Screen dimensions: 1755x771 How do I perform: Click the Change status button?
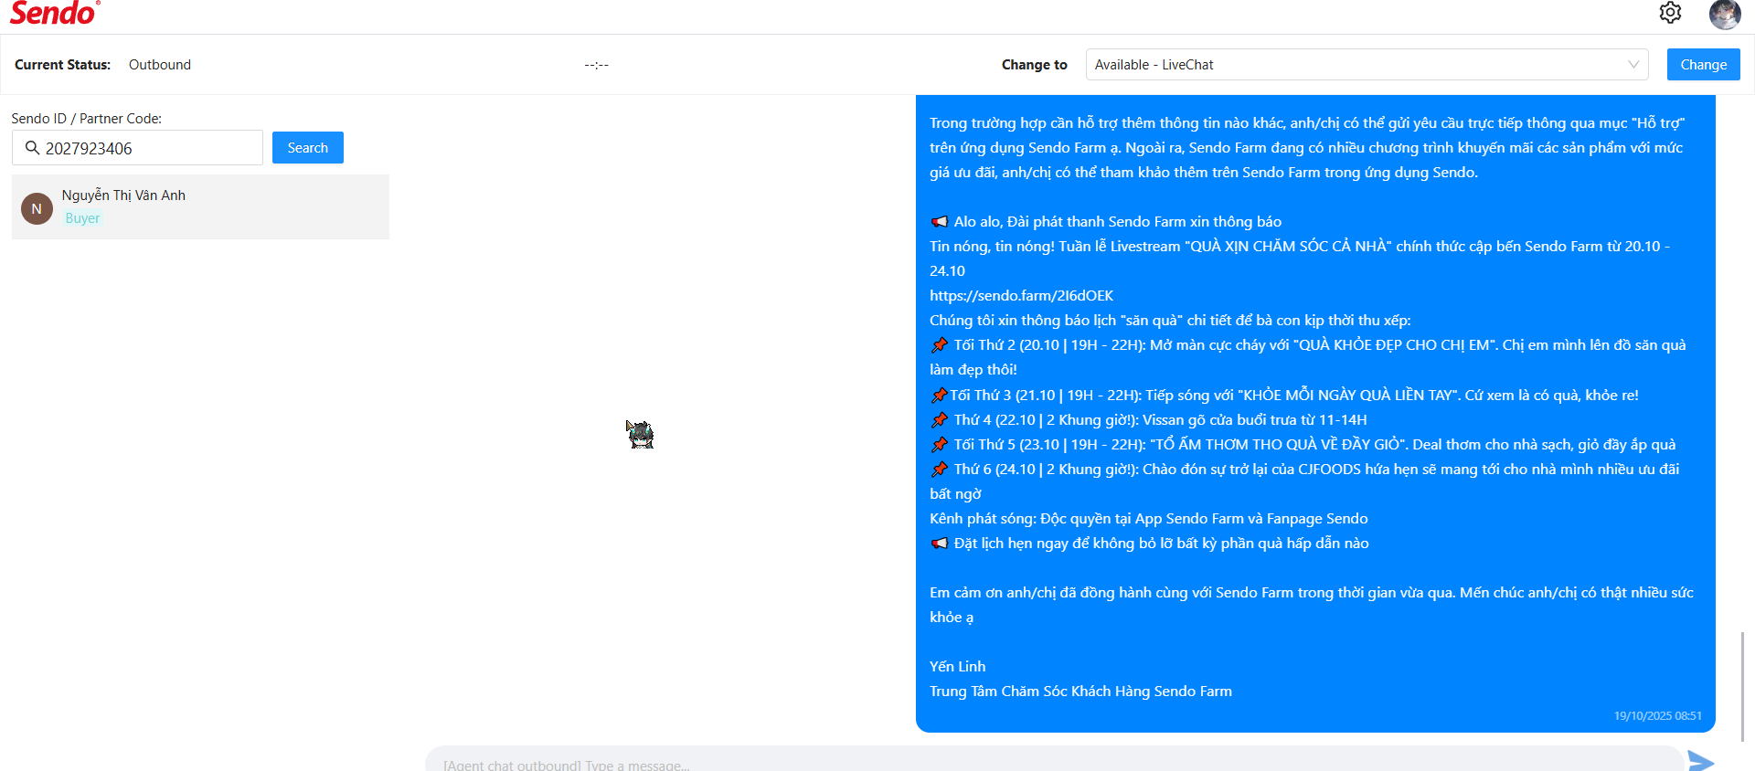point(1703,65)
